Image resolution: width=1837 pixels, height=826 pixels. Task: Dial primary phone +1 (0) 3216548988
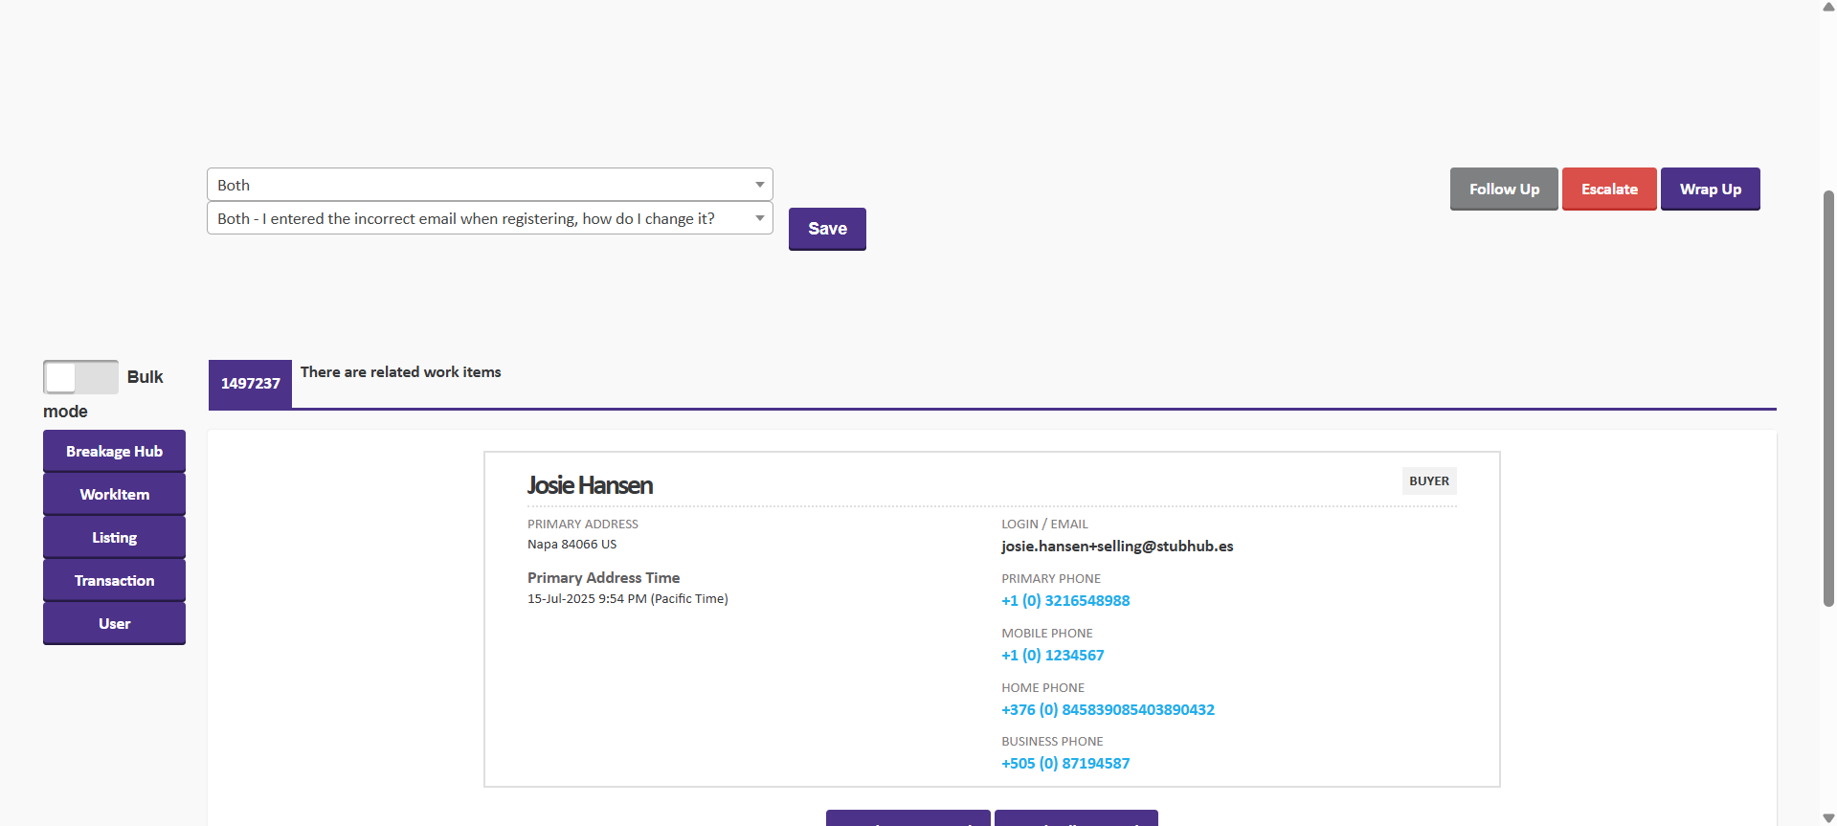coord(1064,601)
